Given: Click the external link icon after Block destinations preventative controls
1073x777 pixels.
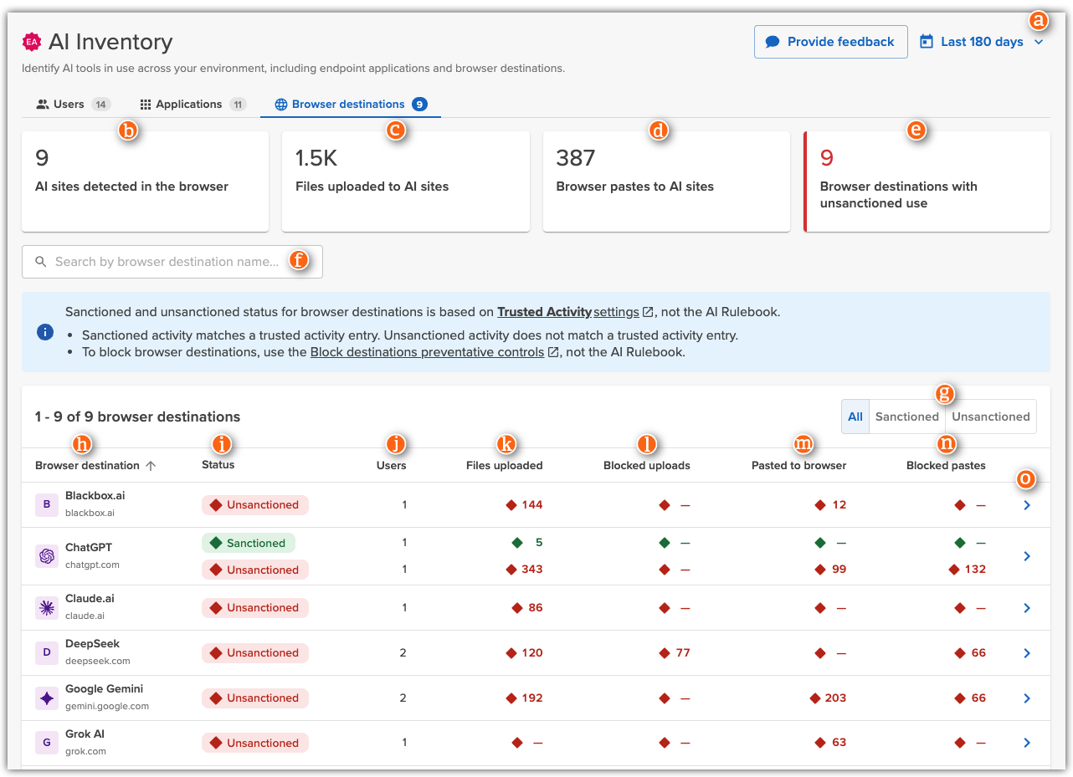Looking at the screenshot, I should 553,352.
